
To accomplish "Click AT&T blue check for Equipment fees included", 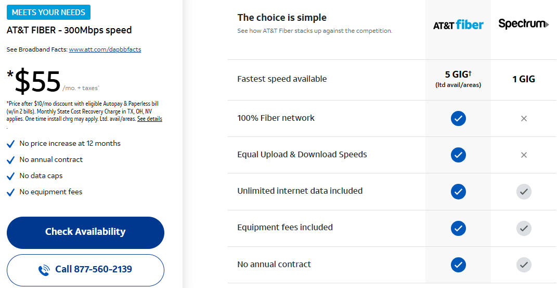I will pyautogui.click(x=458, y=228).
